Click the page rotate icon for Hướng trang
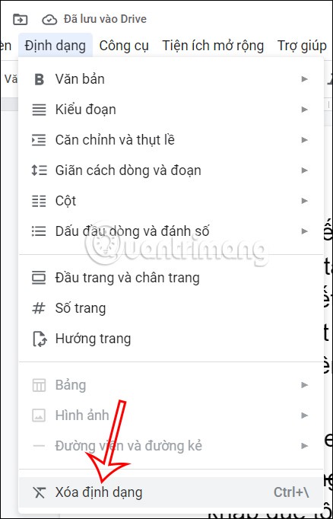Screen dimensions: 333x519 pos(40,339)
